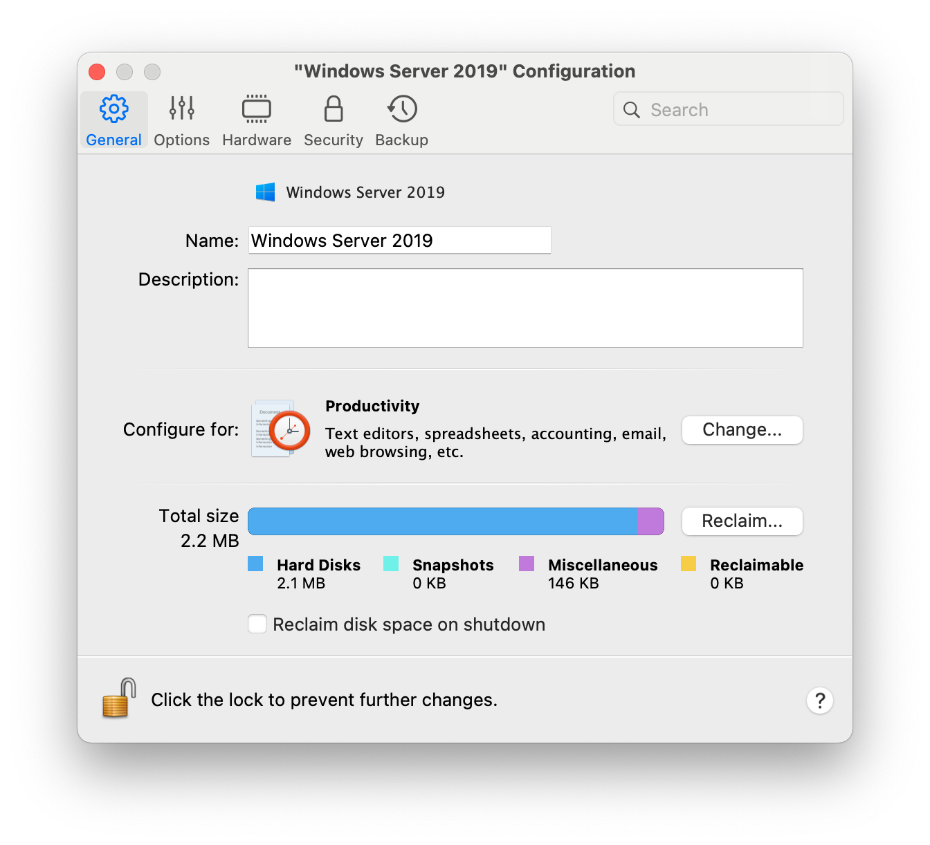Open the Backup clock icon

tap(402, 109)
